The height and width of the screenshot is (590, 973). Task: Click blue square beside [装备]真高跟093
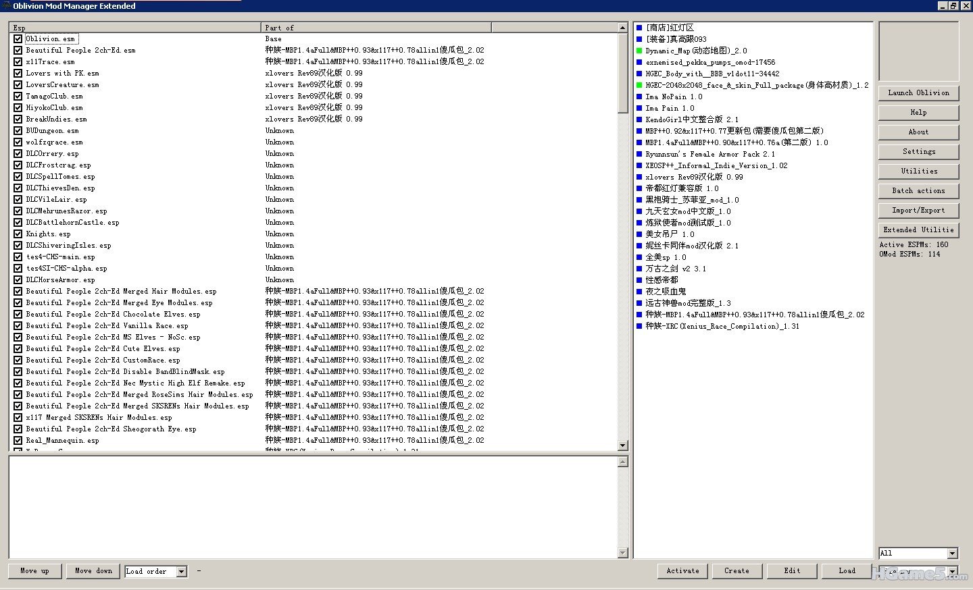639,39
